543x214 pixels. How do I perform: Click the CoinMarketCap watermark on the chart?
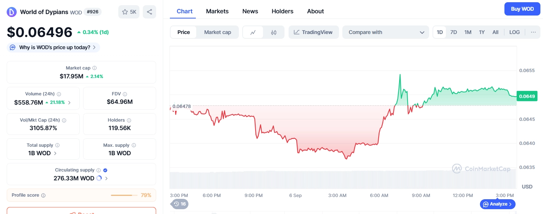pos(481,169)
